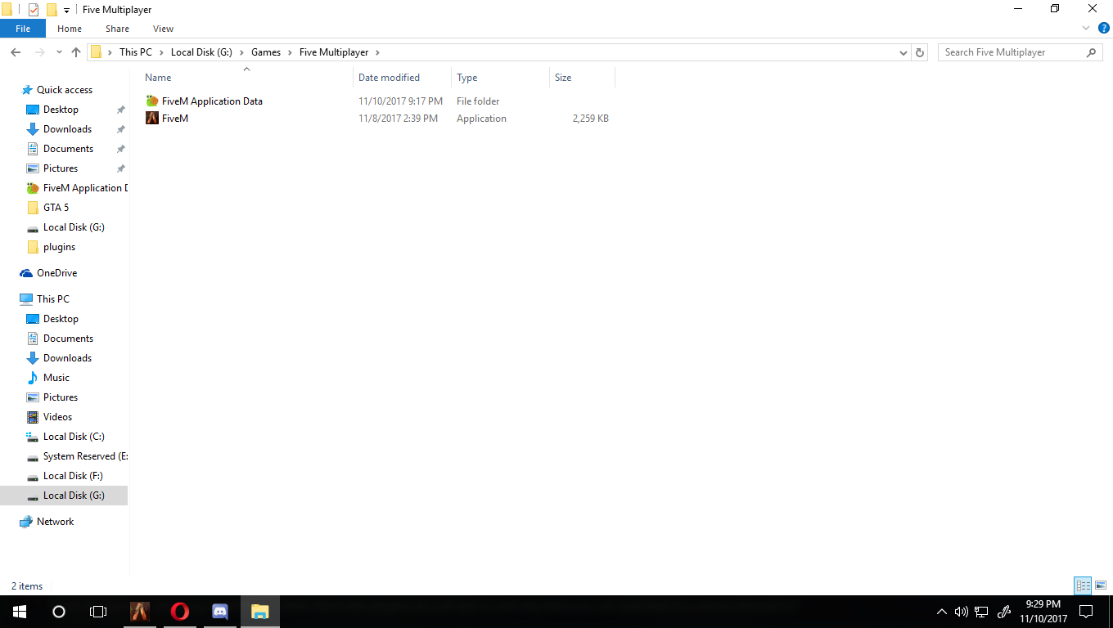This screenshot has width=1113, height=628.
Task: Expand chevron after This PC breadcrumb
Action: 161,52
